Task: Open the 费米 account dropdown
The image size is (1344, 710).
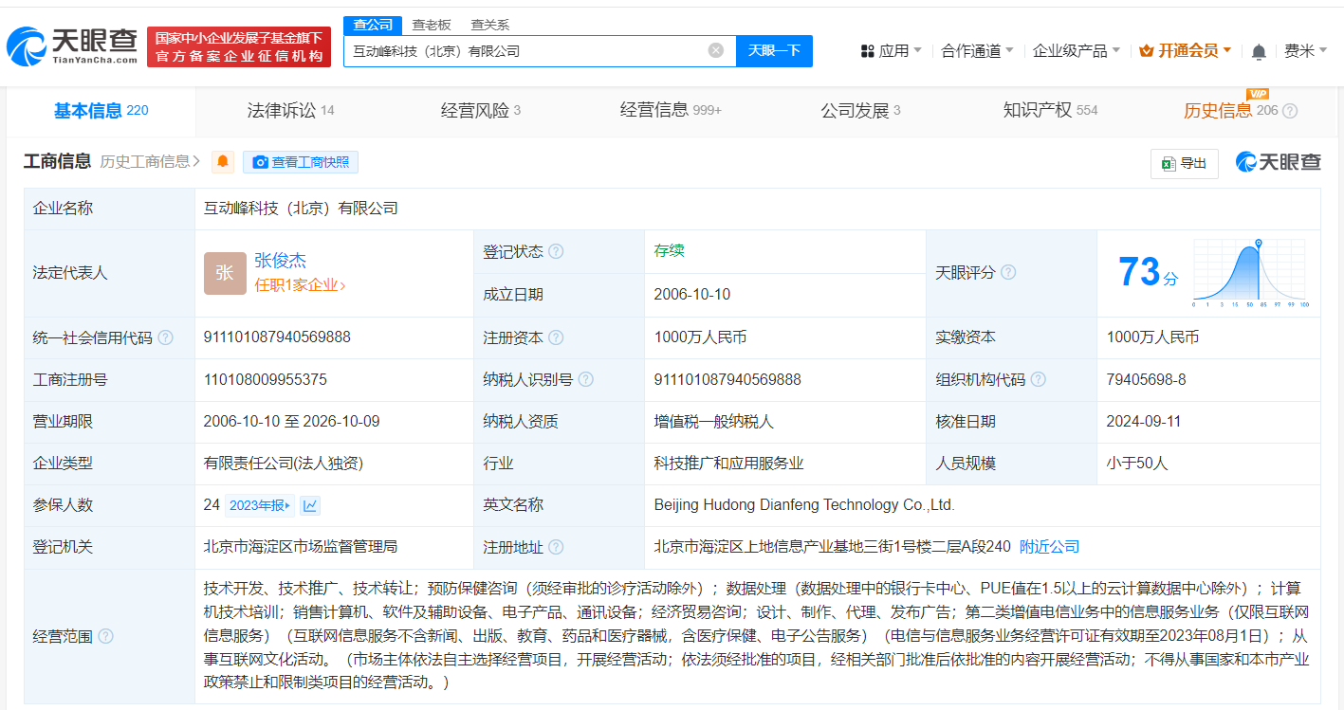Action: click(1313, 50)
